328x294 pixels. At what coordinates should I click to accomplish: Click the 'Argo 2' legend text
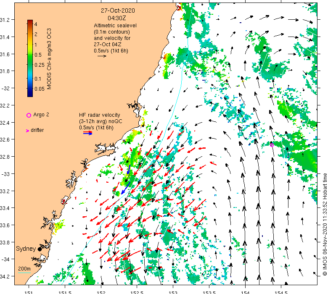coord(41,115)
